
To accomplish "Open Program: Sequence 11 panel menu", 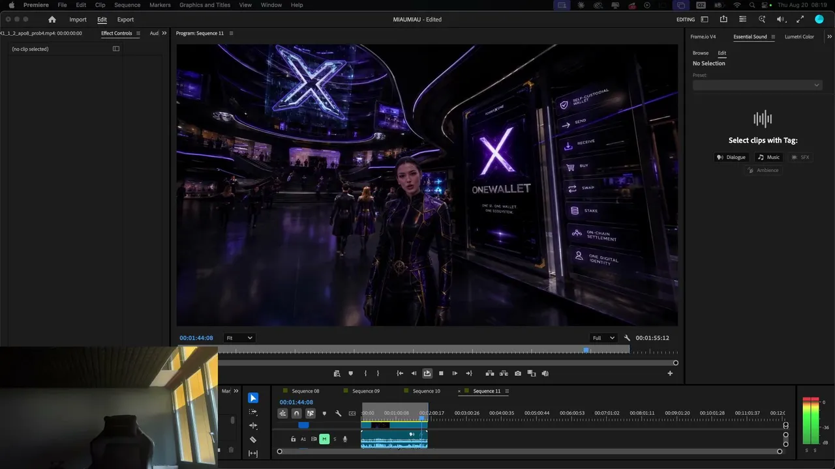I will click(231, 33).
